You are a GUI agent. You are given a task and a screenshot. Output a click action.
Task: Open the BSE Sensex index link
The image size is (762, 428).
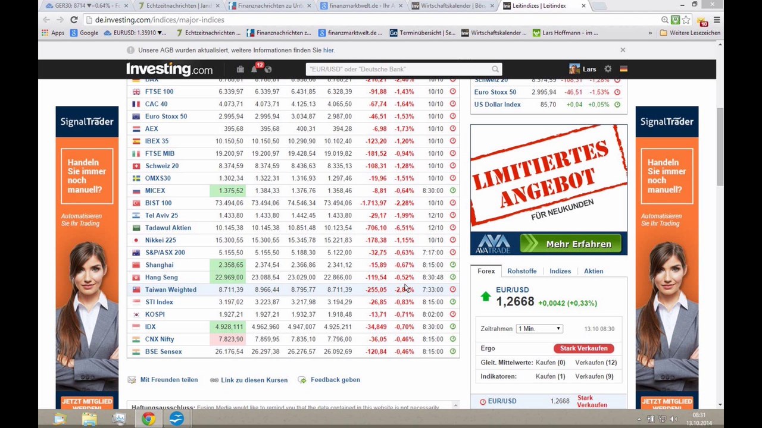click(x=163, y=352)
